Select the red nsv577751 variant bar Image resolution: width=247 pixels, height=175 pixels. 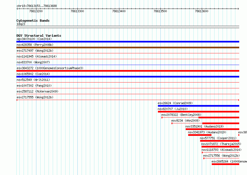point(220,141)
